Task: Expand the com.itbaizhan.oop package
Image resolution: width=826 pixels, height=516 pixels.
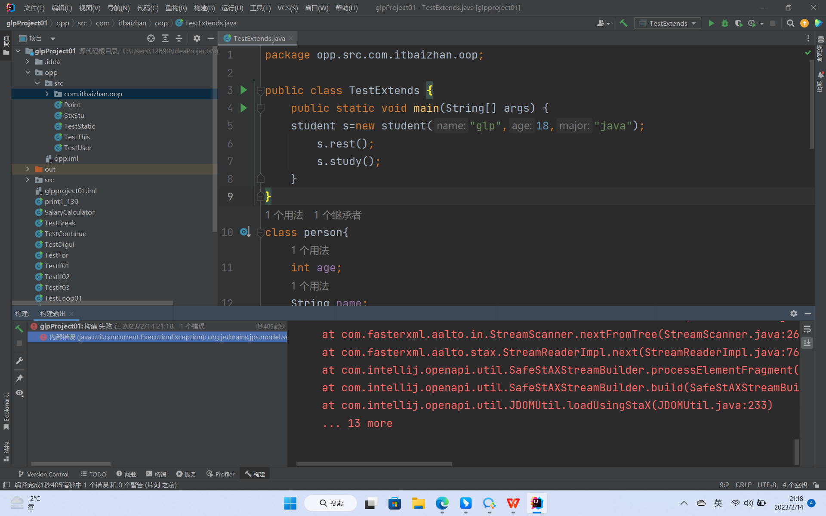Action: click(47, 94)
